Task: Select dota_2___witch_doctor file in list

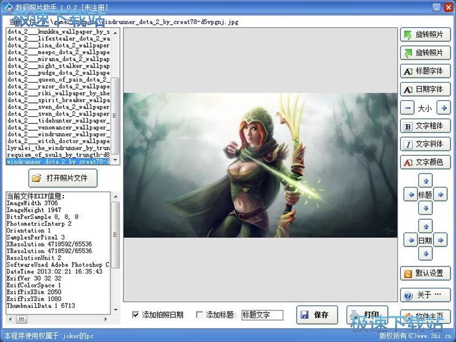Action: tap(58, 141)
